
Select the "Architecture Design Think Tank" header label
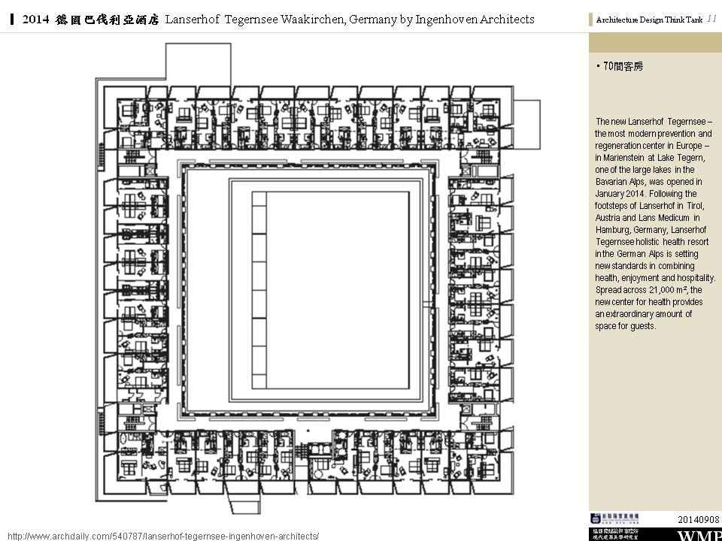pos(649,20)
